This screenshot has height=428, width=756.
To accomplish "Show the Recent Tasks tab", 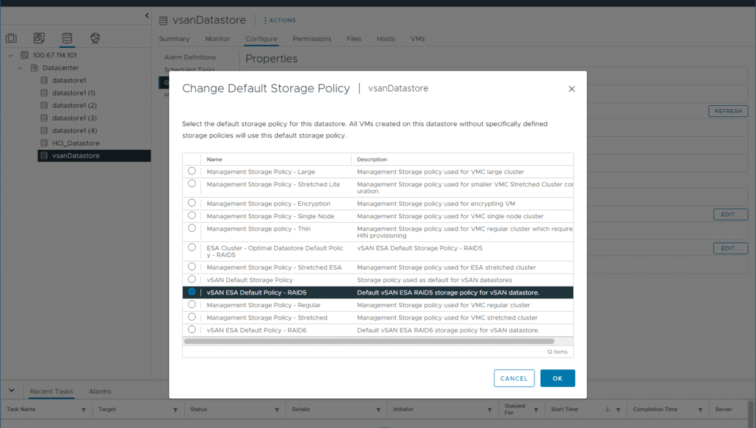I will tap(52, 391).
